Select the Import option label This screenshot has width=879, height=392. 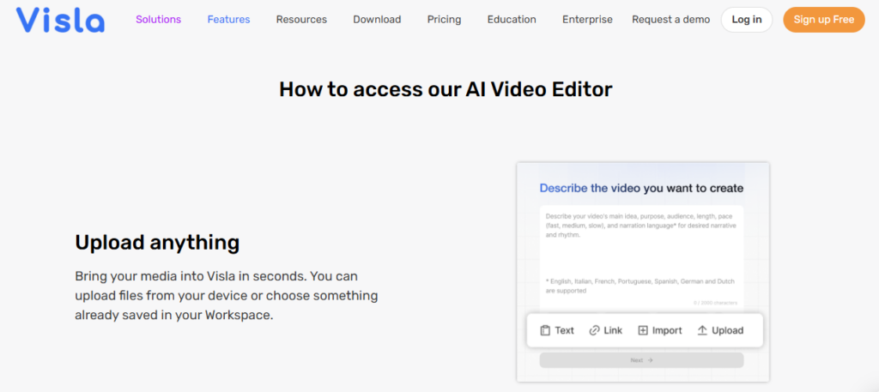tap(667, 330)
